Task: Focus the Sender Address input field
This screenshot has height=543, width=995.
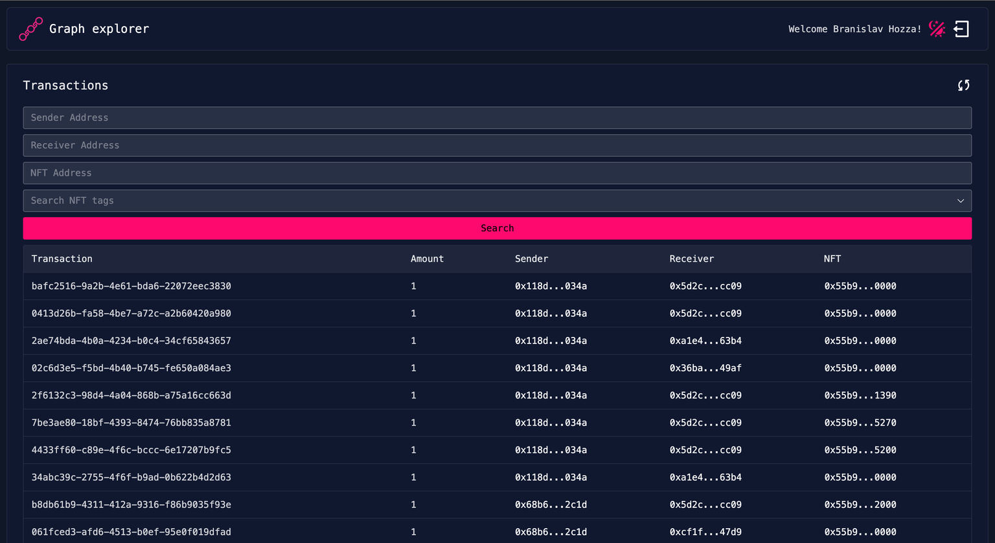Action: point(497,117)
